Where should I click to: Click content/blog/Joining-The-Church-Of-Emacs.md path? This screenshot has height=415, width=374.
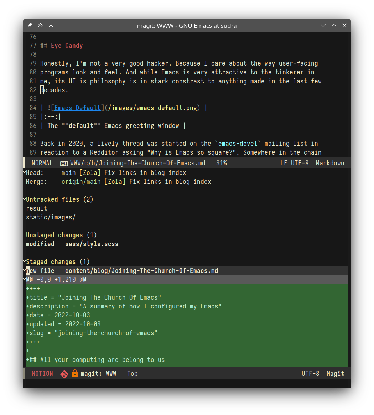[x=142, y=271]
